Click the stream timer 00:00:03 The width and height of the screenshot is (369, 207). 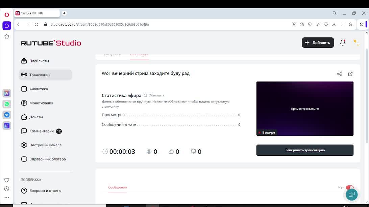[x=119, y=152]
